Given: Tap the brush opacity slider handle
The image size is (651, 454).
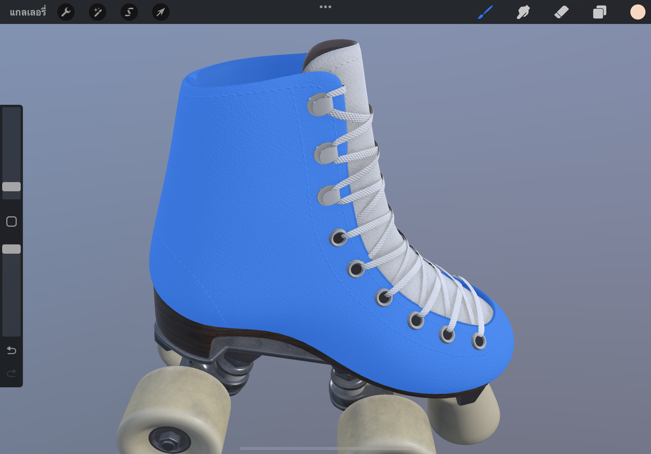Looking at the screenshot, I should [x=11, y=249].
